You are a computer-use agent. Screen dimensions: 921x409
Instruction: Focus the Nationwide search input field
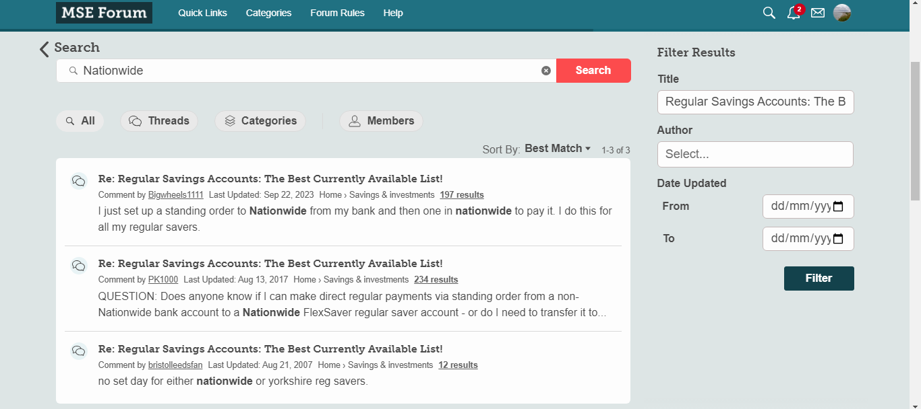tap(306, 71)
